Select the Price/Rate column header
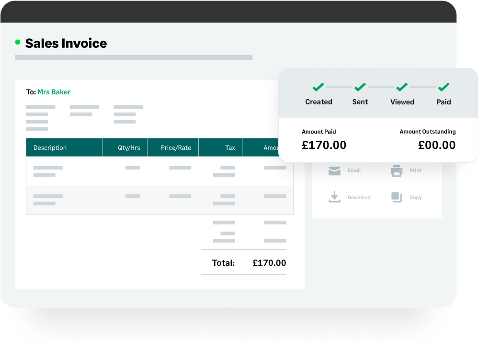This screenshot has height=350, width=478. (176, 148)
